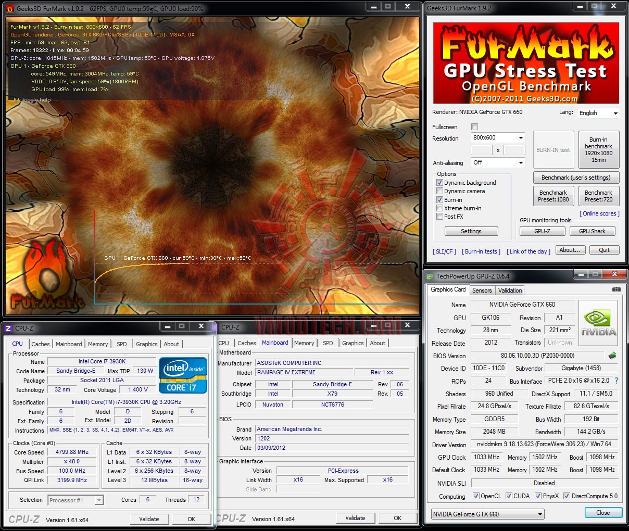Open the Link of the day
This screenshot has width=629, height=531.
pyautogui.click(x=529, y=251)
